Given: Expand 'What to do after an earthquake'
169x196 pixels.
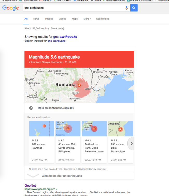Looking at the screenshot, I should pyautogui.click(x=79, y=176).
